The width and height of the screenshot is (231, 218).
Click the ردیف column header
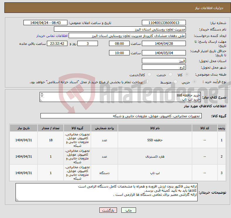[222, 128]
